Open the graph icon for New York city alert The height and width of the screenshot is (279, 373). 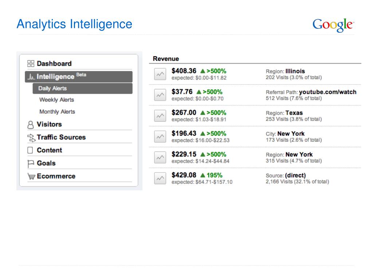tap(160, 137)
